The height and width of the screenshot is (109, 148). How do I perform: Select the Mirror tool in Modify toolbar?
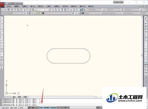[146, 24]
